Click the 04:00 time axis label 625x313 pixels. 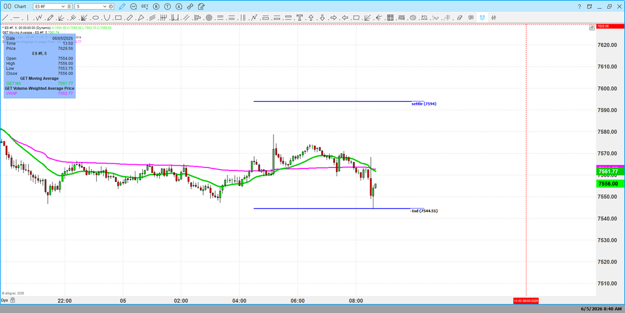(x=239, y=301)
